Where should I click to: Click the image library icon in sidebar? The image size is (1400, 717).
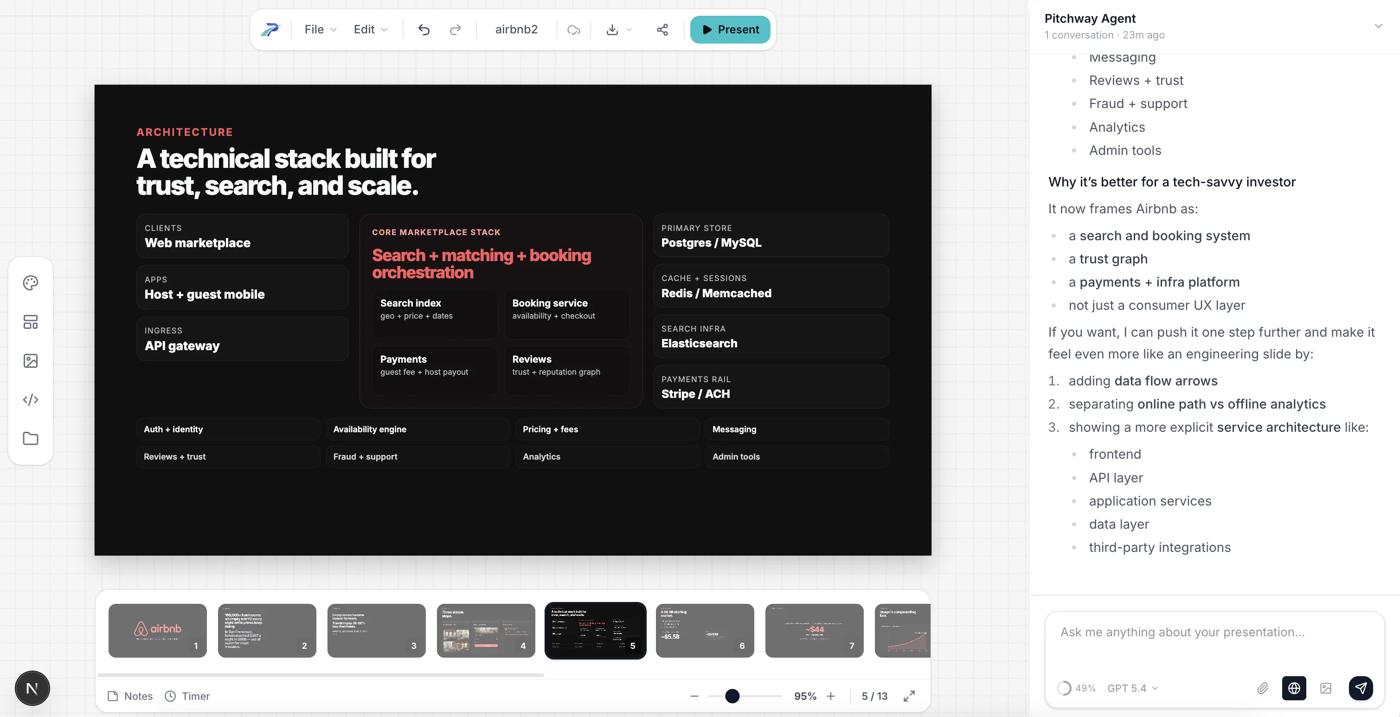click(31, 361)
